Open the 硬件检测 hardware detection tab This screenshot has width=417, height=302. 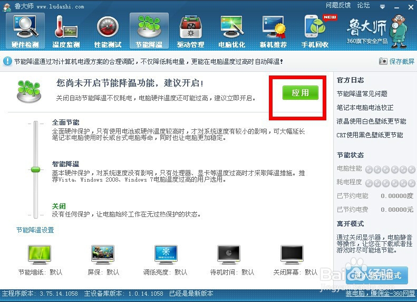(x=25, y=31)
